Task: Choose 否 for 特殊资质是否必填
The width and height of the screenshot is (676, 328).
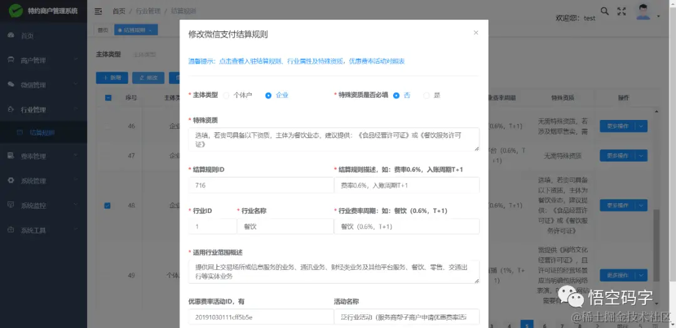Action: (x=401, y=96)
